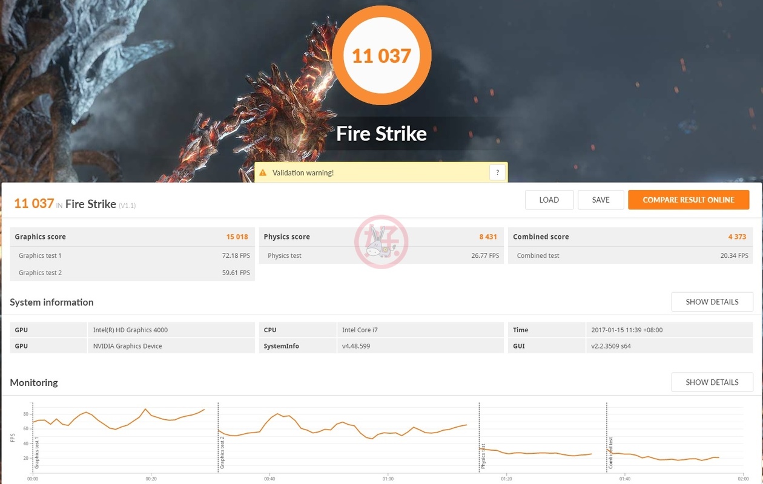Click the Validation warning! banner text
Image resolution: width=763 pixels, height=484 pixels.
[303, 173]
